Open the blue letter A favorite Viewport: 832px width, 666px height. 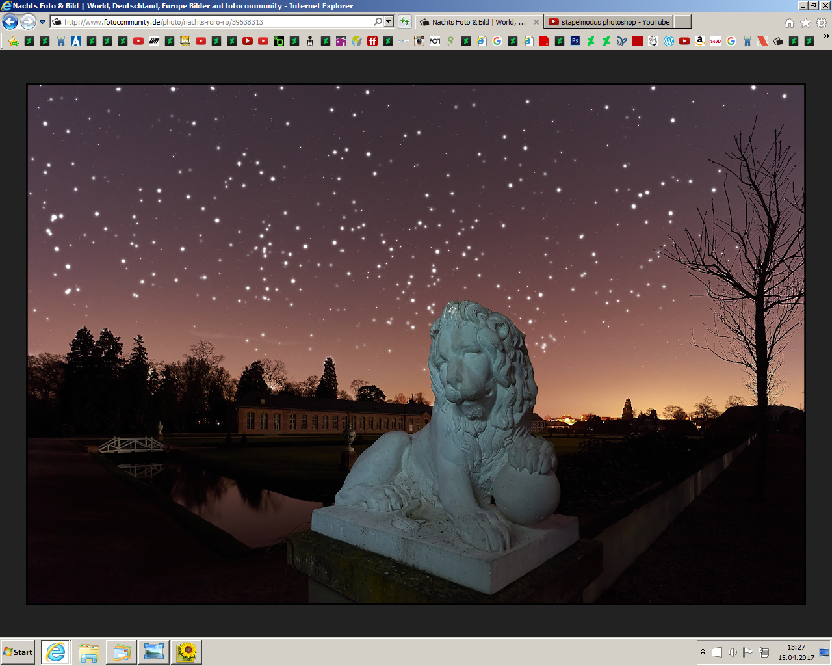76,41
